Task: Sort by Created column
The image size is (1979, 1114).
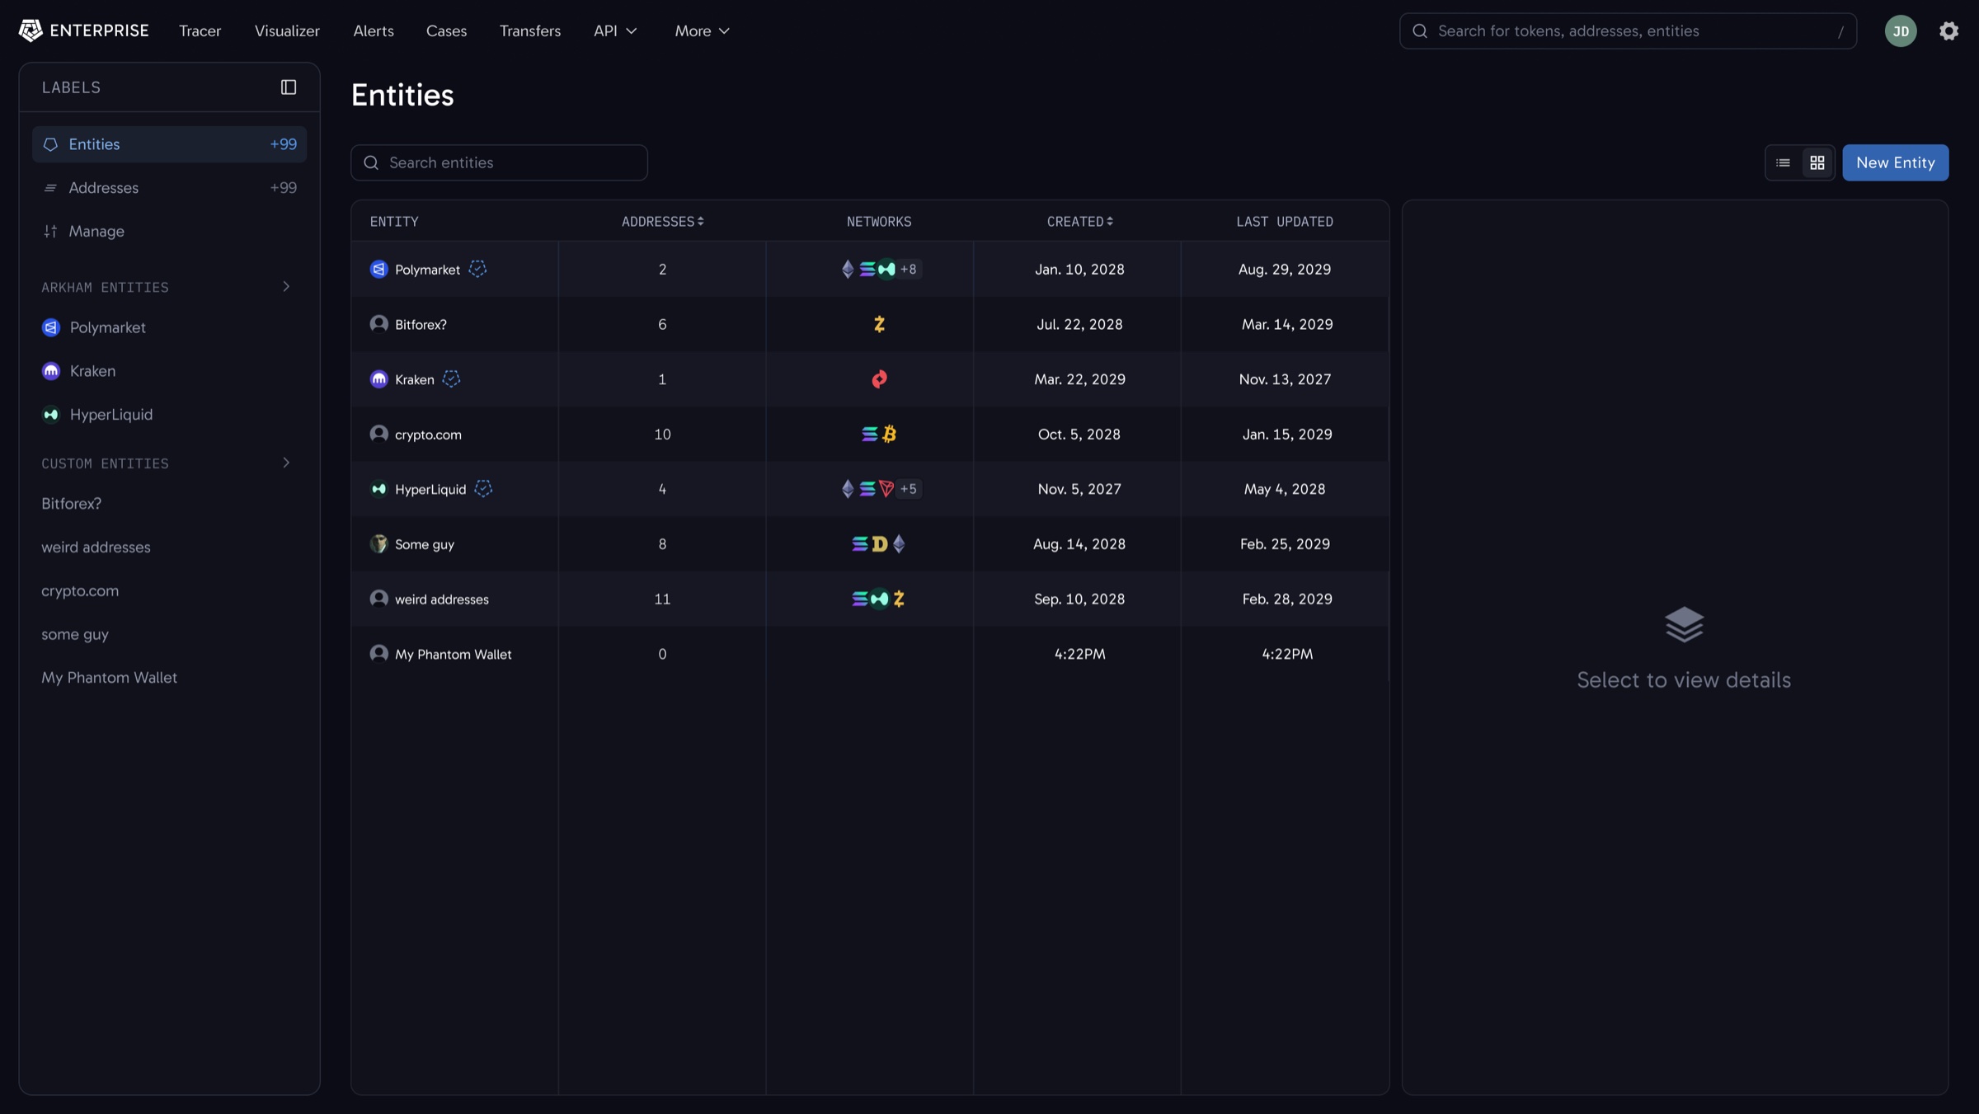Action: click(1079, 221)
